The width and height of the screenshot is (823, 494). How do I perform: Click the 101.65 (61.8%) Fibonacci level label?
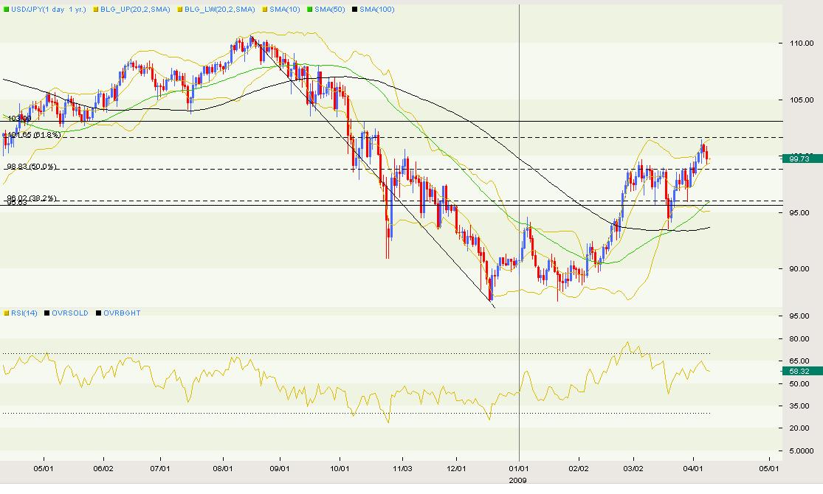click(x=34, y=135)
